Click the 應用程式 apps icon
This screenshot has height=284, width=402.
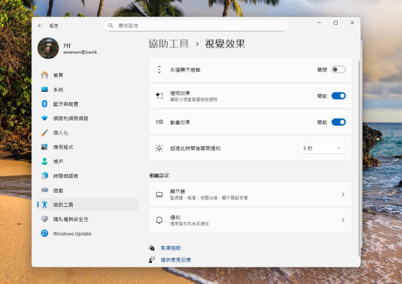[x=45, y=147]
